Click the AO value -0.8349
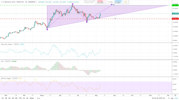 pyautogui.click(x=14, y=61)
